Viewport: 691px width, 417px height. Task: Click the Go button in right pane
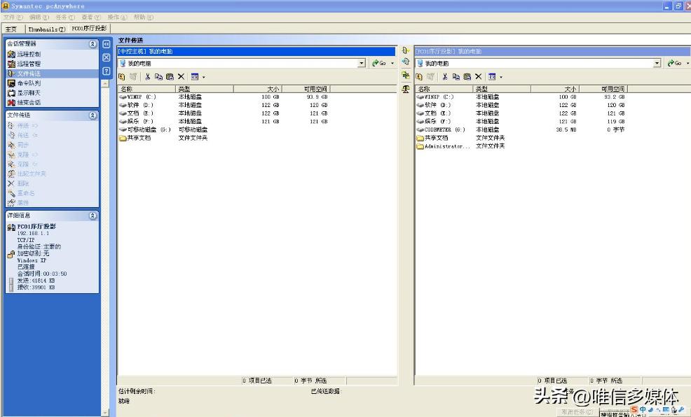[676, 64]
